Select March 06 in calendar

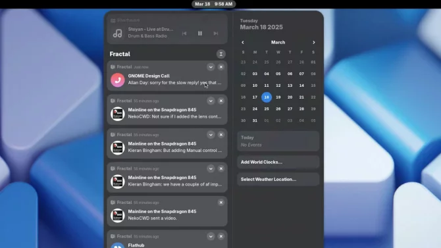(x=290, y=74)
